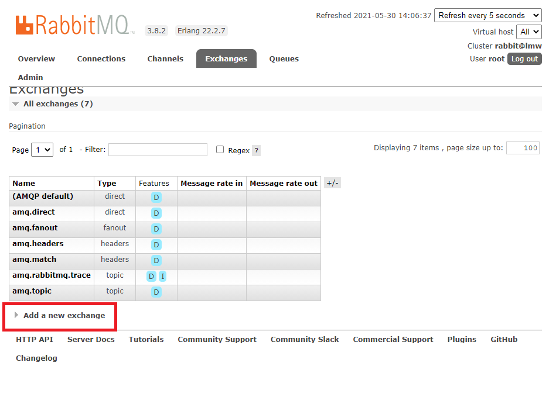This screenshot has width=556, height=404.
Task: Click the D badge in the amq.rabbitmq.trace row
Action: click(151, 277)
